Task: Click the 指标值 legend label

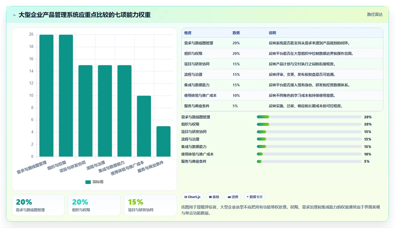Action: (98, 182)
